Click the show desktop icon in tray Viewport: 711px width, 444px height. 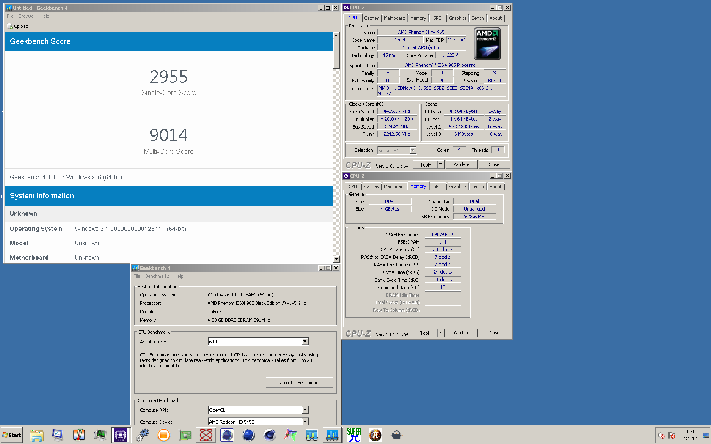(706, 435)
